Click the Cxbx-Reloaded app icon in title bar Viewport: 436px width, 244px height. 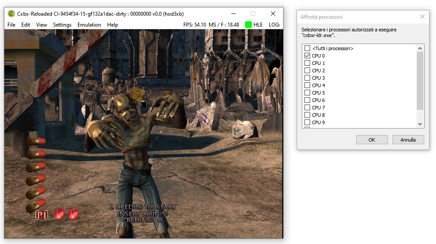point(11,14)
